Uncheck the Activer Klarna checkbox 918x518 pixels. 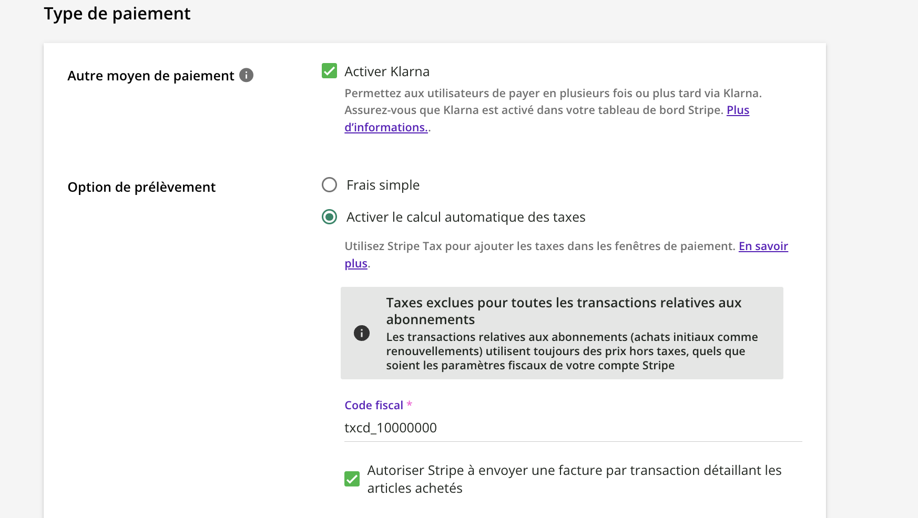coord(330,71)
